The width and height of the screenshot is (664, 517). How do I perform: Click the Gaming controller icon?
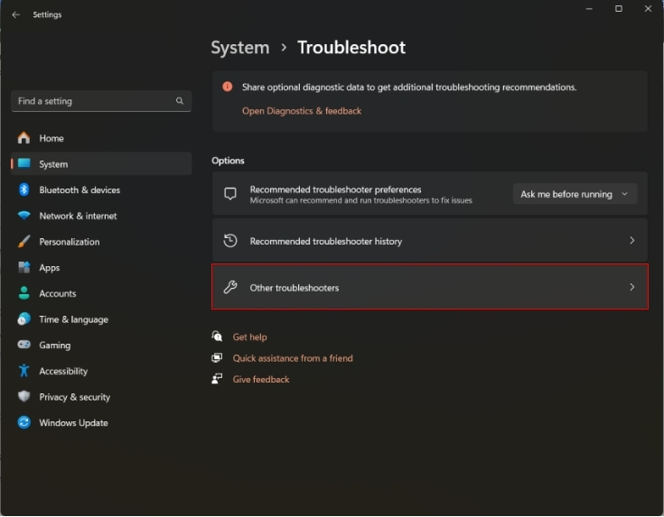(24, 345)
